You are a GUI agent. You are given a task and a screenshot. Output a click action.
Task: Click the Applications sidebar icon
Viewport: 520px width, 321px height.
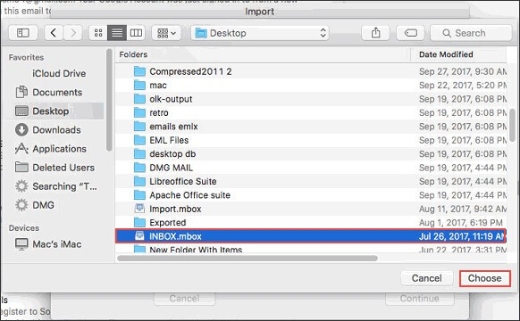(21, 149)
